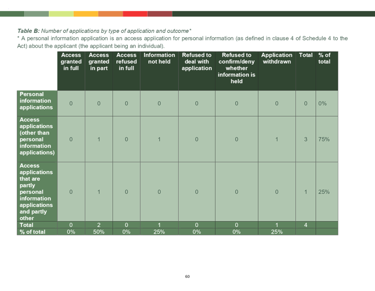Viewport: 375px width, 291px height.
Task: Click "0" for partly personal applications information not held
Action: coord(159,192)
